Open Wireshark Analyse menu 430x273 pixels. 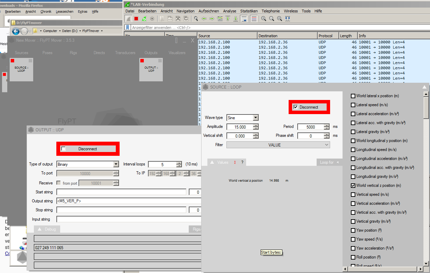230,11
